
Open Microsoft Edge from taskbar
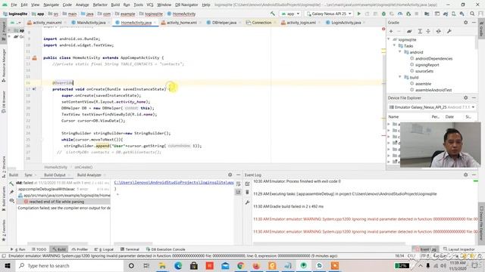[178, 265]
